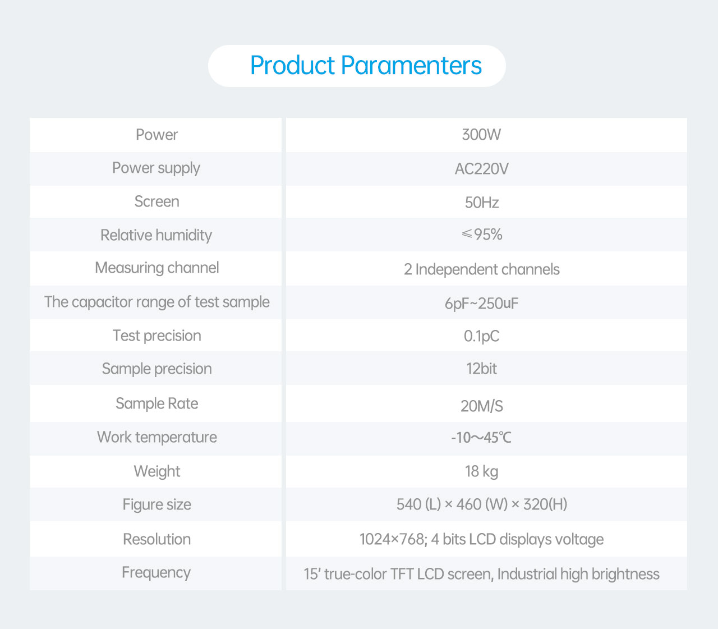Click the 18 kg weight value
Image resolution: width=718 pixels, height=629 pixels.
pyautogui.click(x=481, y=471)
